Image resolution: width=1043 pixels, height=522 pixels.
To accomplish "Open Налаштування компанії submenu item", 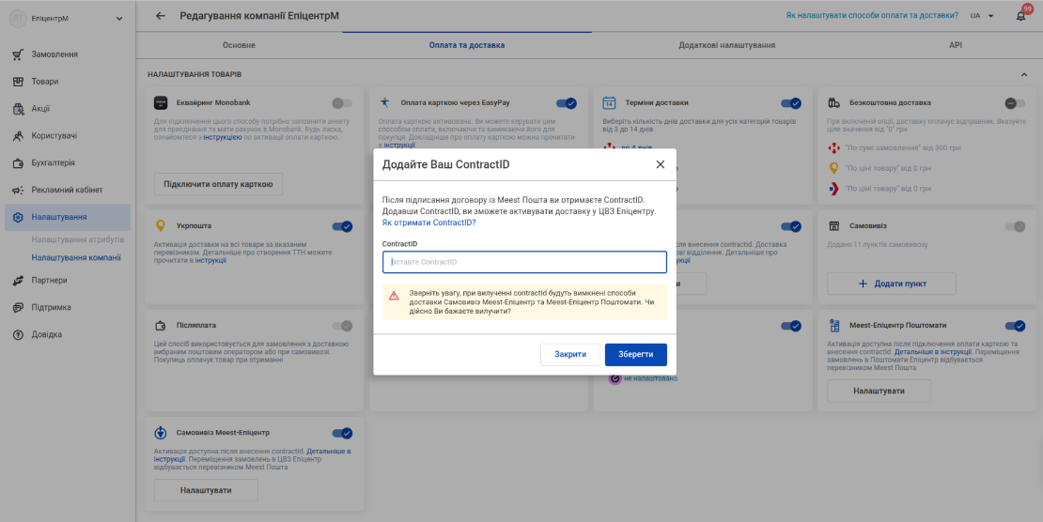I will 76,257.
